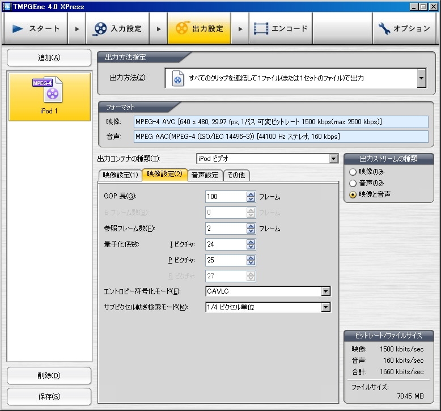Go to the エンコード step
441x411 pixels.
click(281, 29)
